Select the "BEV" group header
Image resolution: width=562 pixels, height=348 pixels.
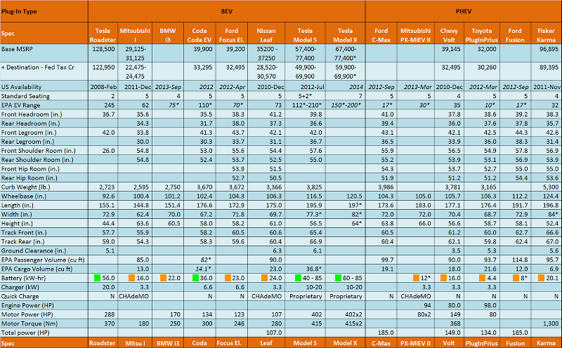tap(227, 11)
